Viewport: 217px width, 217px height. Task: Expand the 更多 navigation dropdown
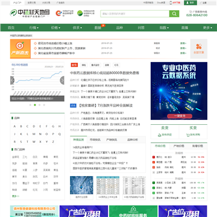click(207, 28)
